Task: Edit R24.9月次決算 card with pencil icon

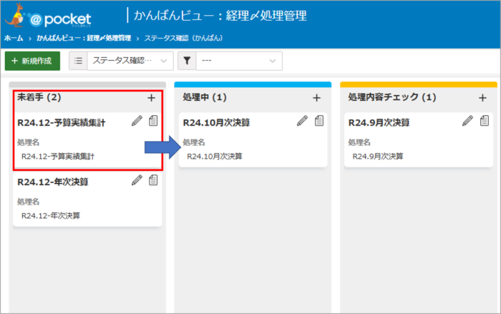Action: [468, 121]
